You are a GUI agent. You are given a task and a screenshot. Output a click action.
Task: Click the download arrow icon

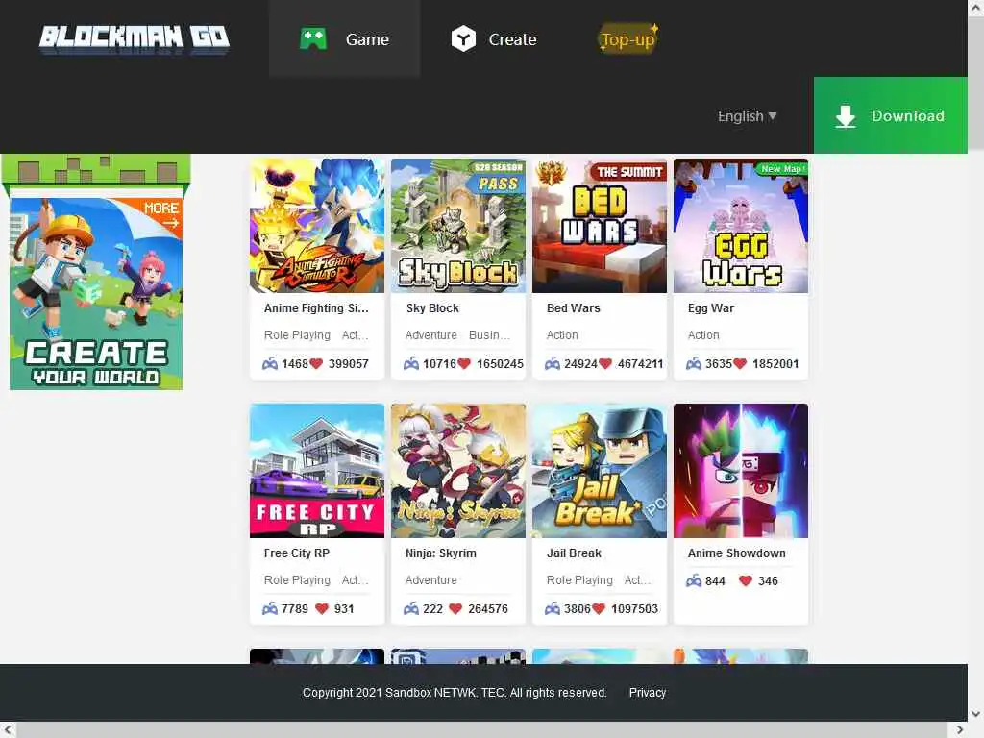(x=846, y=116)
